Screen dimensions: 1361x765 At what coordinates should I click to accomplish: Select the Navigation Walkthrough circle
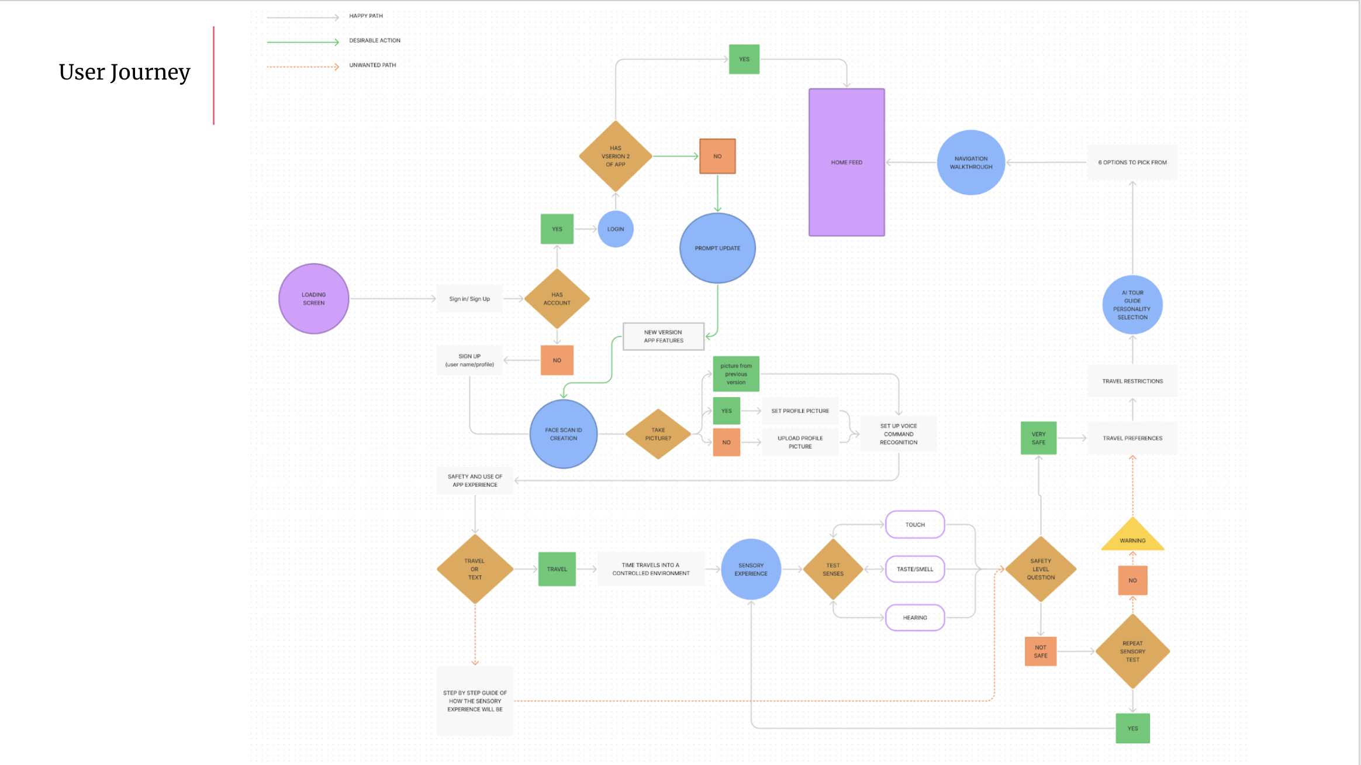click(x=970, y=163)
